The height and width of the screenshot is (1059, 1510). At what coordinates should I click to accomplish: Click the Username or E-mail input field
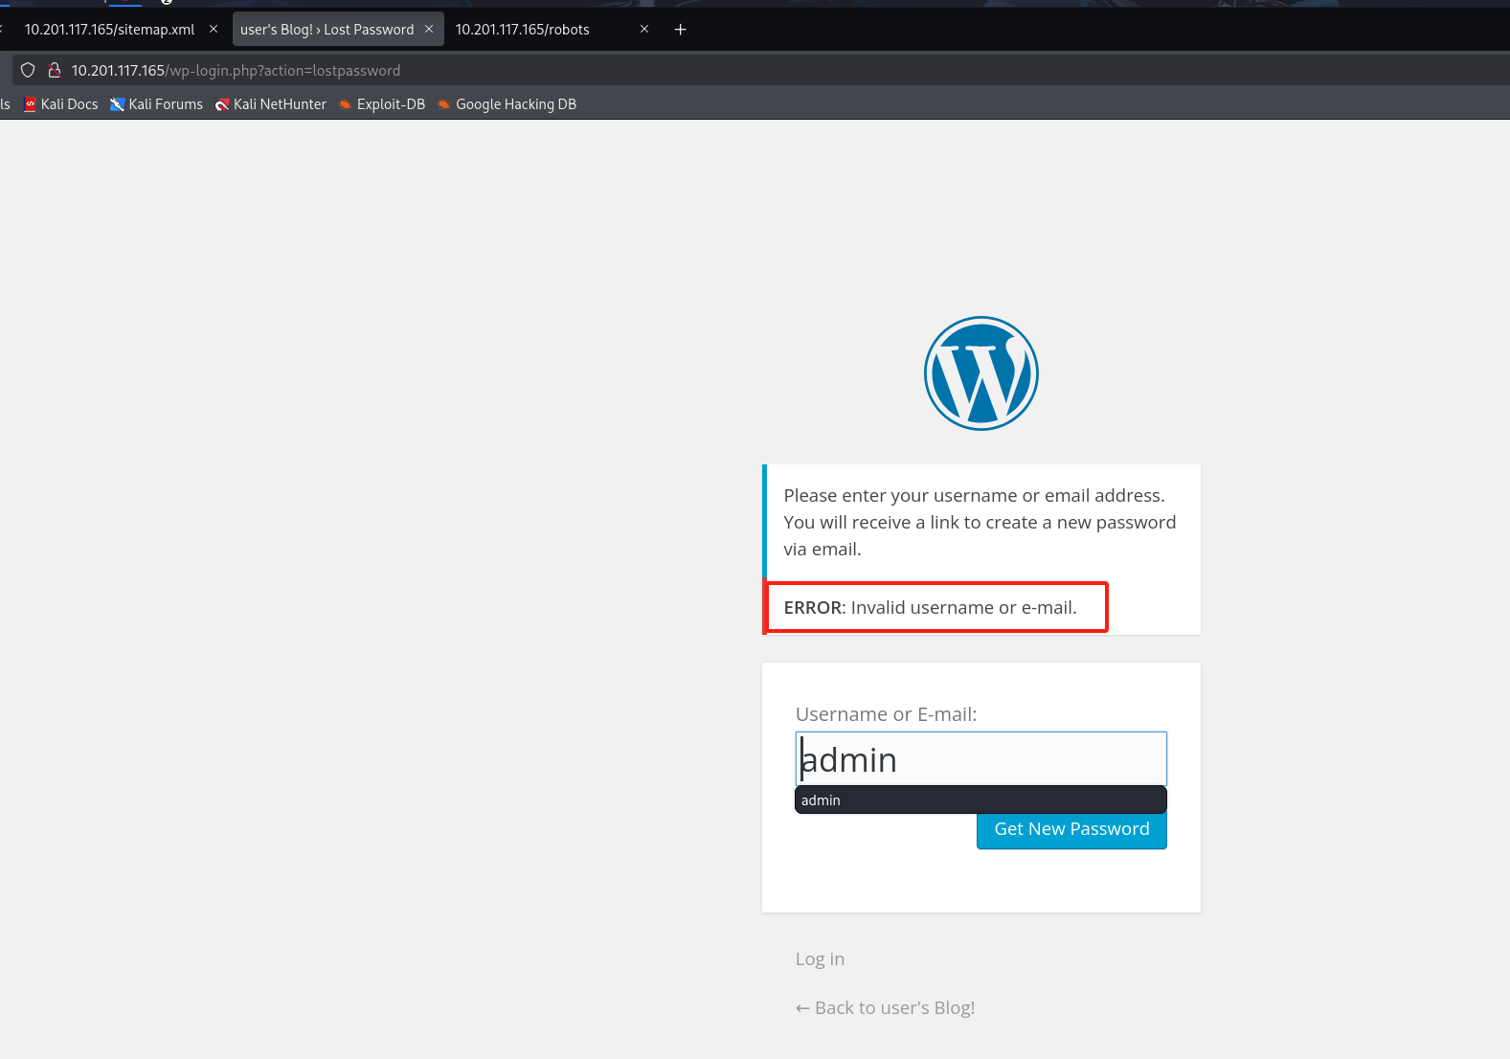[981, 759]
